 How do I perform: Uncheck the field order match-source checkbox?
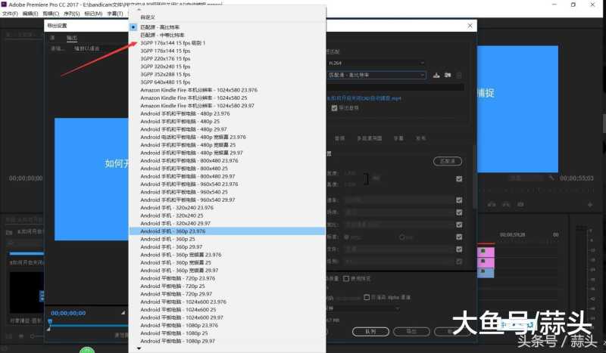click(x=459, y=212)
